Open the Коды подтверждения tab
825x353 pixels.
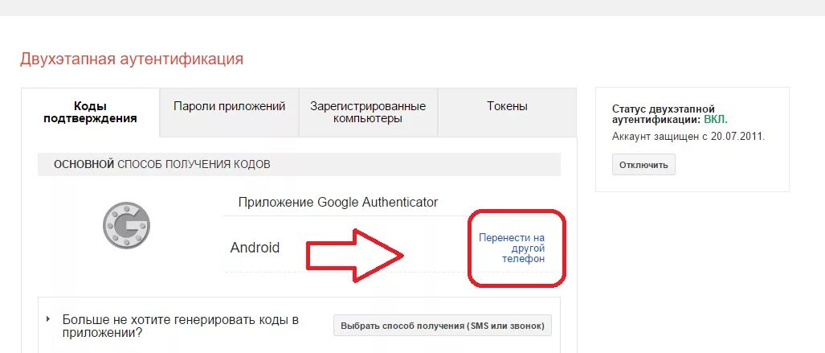[90, 113]
